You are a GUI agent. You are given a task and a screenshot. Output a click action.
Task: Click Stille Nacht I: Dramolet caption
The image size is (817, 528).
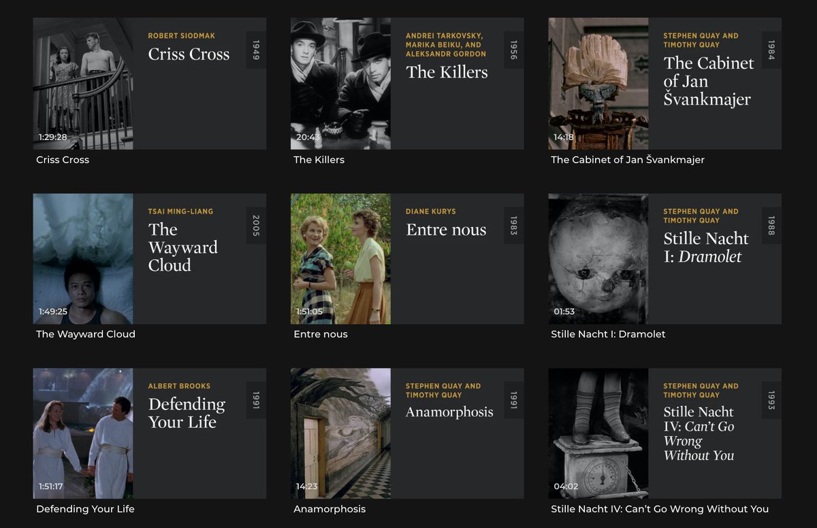(608, 334)
